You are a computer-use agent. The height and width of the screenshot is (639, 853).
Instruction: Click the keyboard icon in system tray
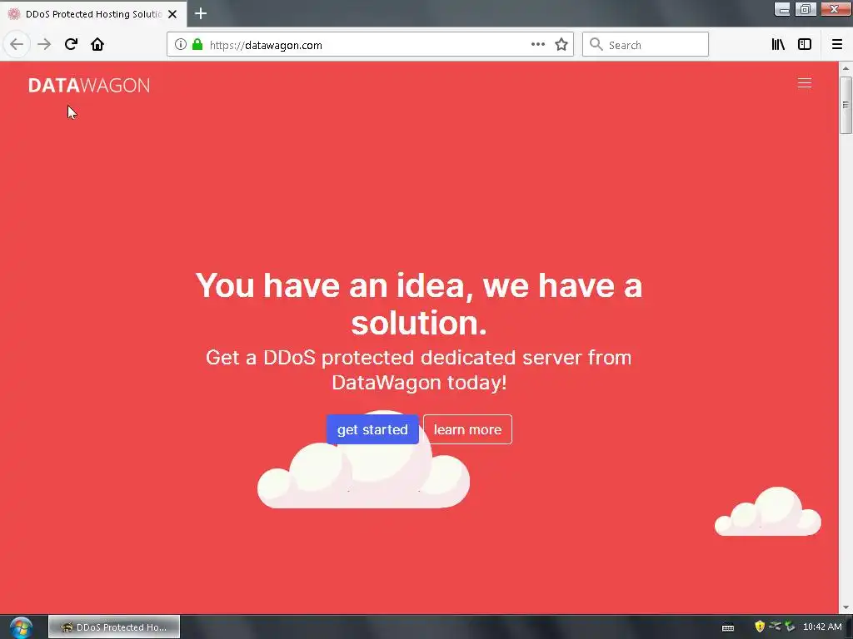728,627
